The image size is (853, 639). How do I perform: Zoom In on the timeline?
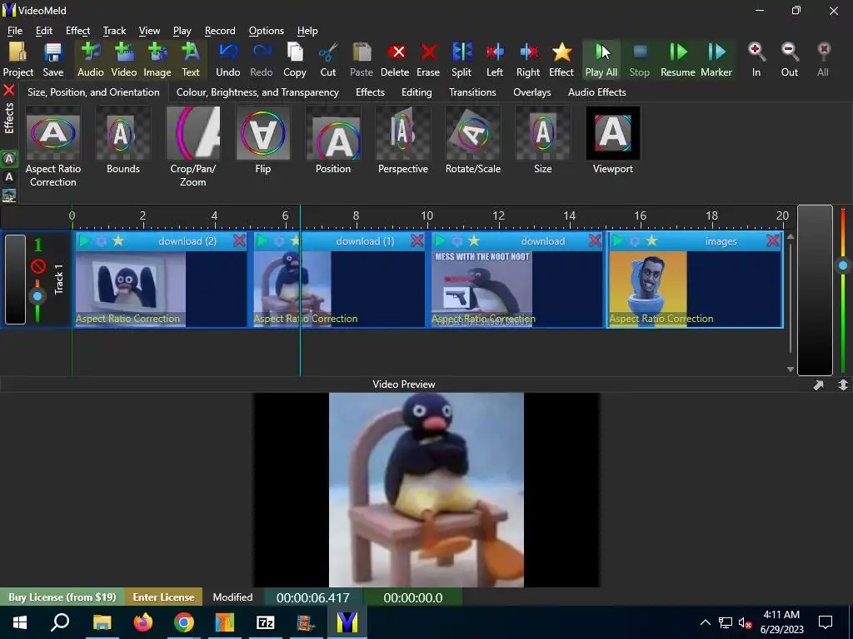[x=756, y=59]
